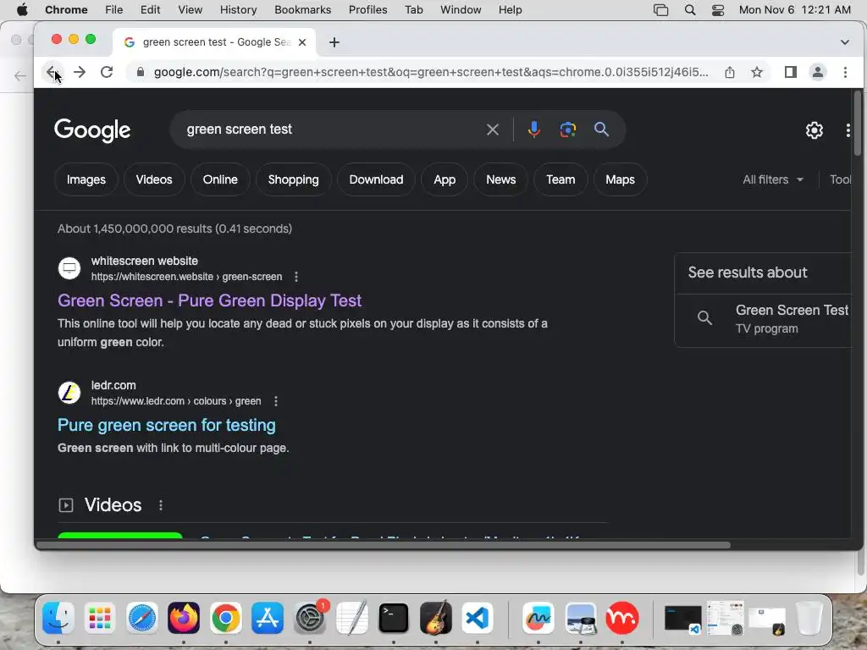
Task: Open Google quick settings gear
Action: [x=814, y=130]
